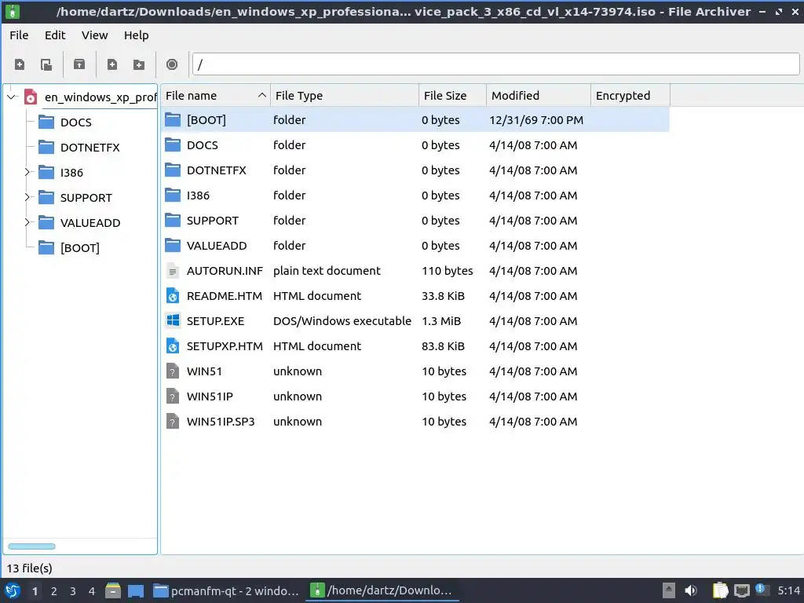Switch to virtual desktop 3
This screenshot has height=603, width=804.
pyautogui.click(x=73, y=591)
